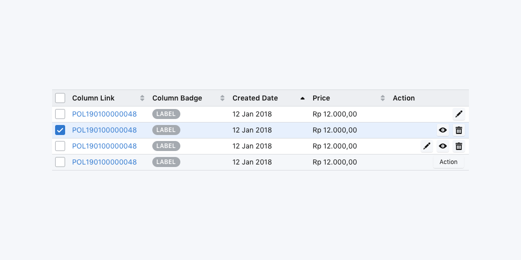Open the POL190100000048 link in first row

pyautogui.click(x=104, y=114)
